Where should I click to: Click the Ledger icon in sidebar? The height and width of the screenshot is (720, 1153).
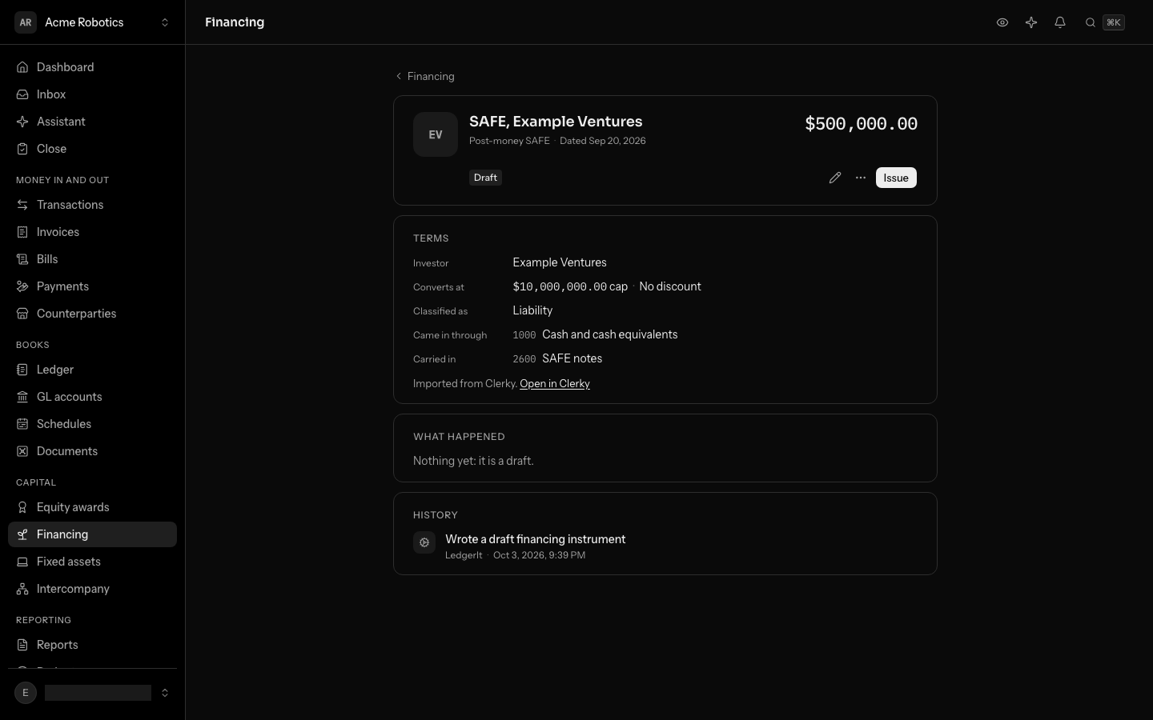(x=22, y=370)
